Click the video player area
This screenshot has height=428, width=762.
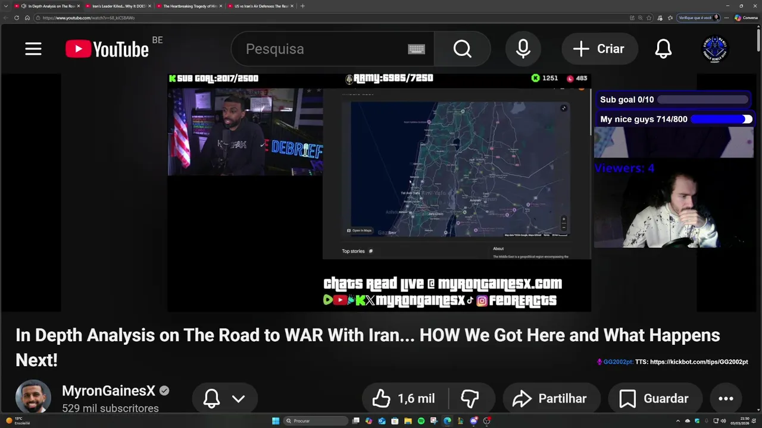click(x=379, y=193)
